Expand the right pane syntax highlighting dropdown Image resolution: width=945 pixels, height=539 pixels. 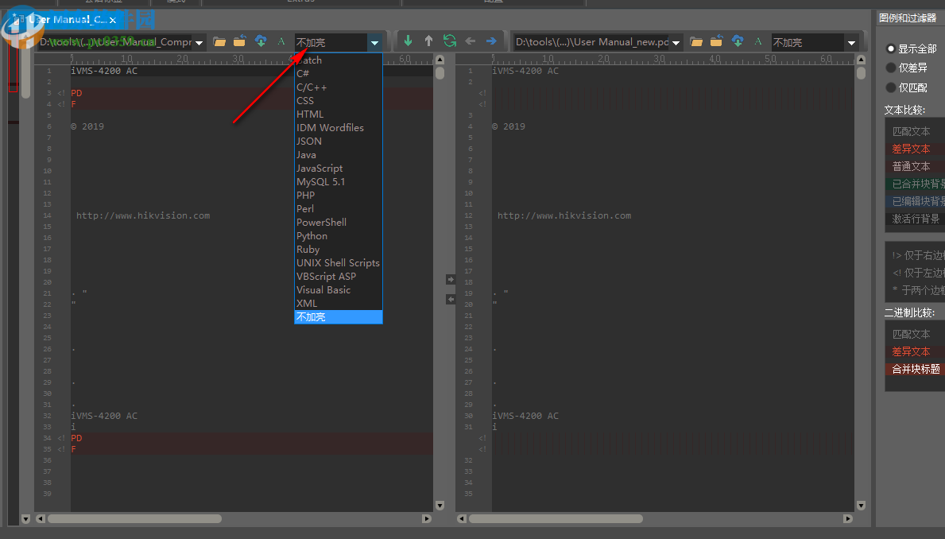click(x=852, y=43)
